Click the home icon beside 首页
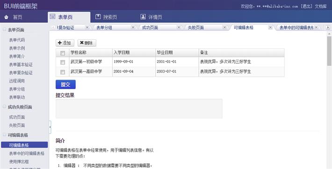 [x=7, y=17]
